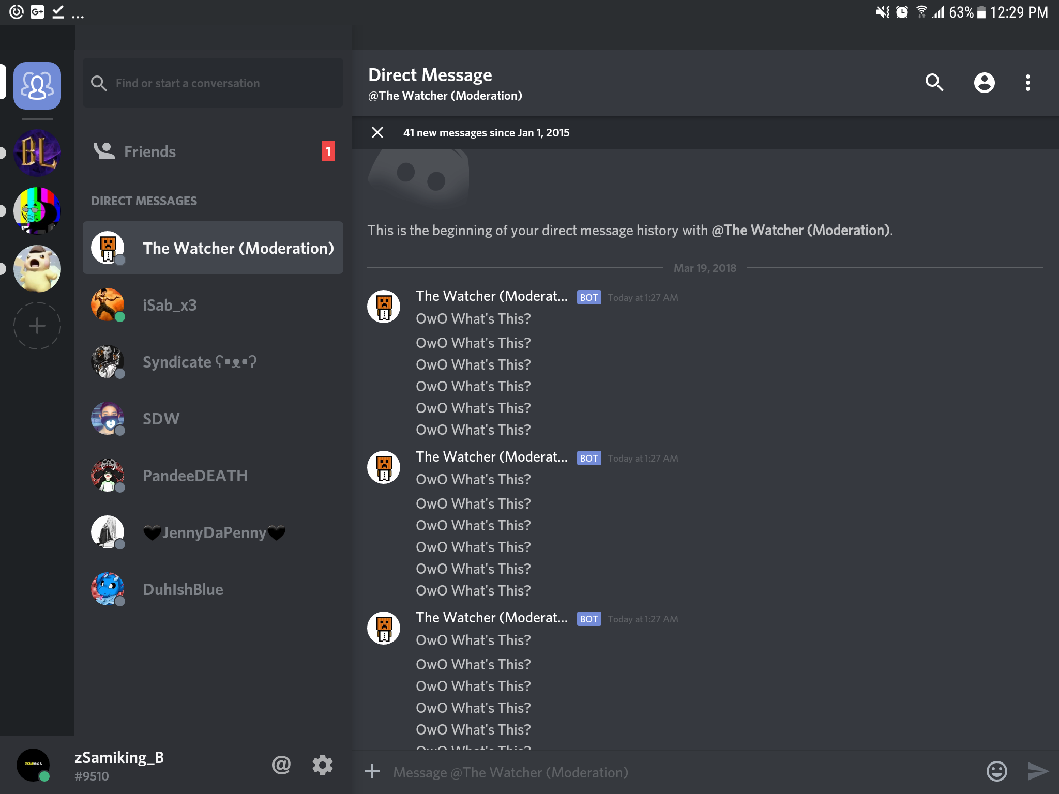Viewport: 1059px width, 794px height.
Task: Open the user profile icon in header
Action: [985, 83]
